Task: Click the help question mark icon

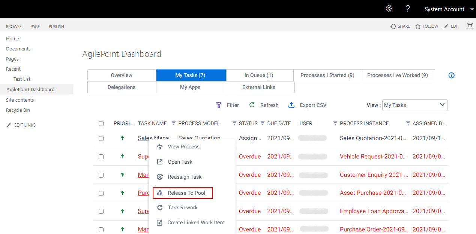Action: pos(408,9)
